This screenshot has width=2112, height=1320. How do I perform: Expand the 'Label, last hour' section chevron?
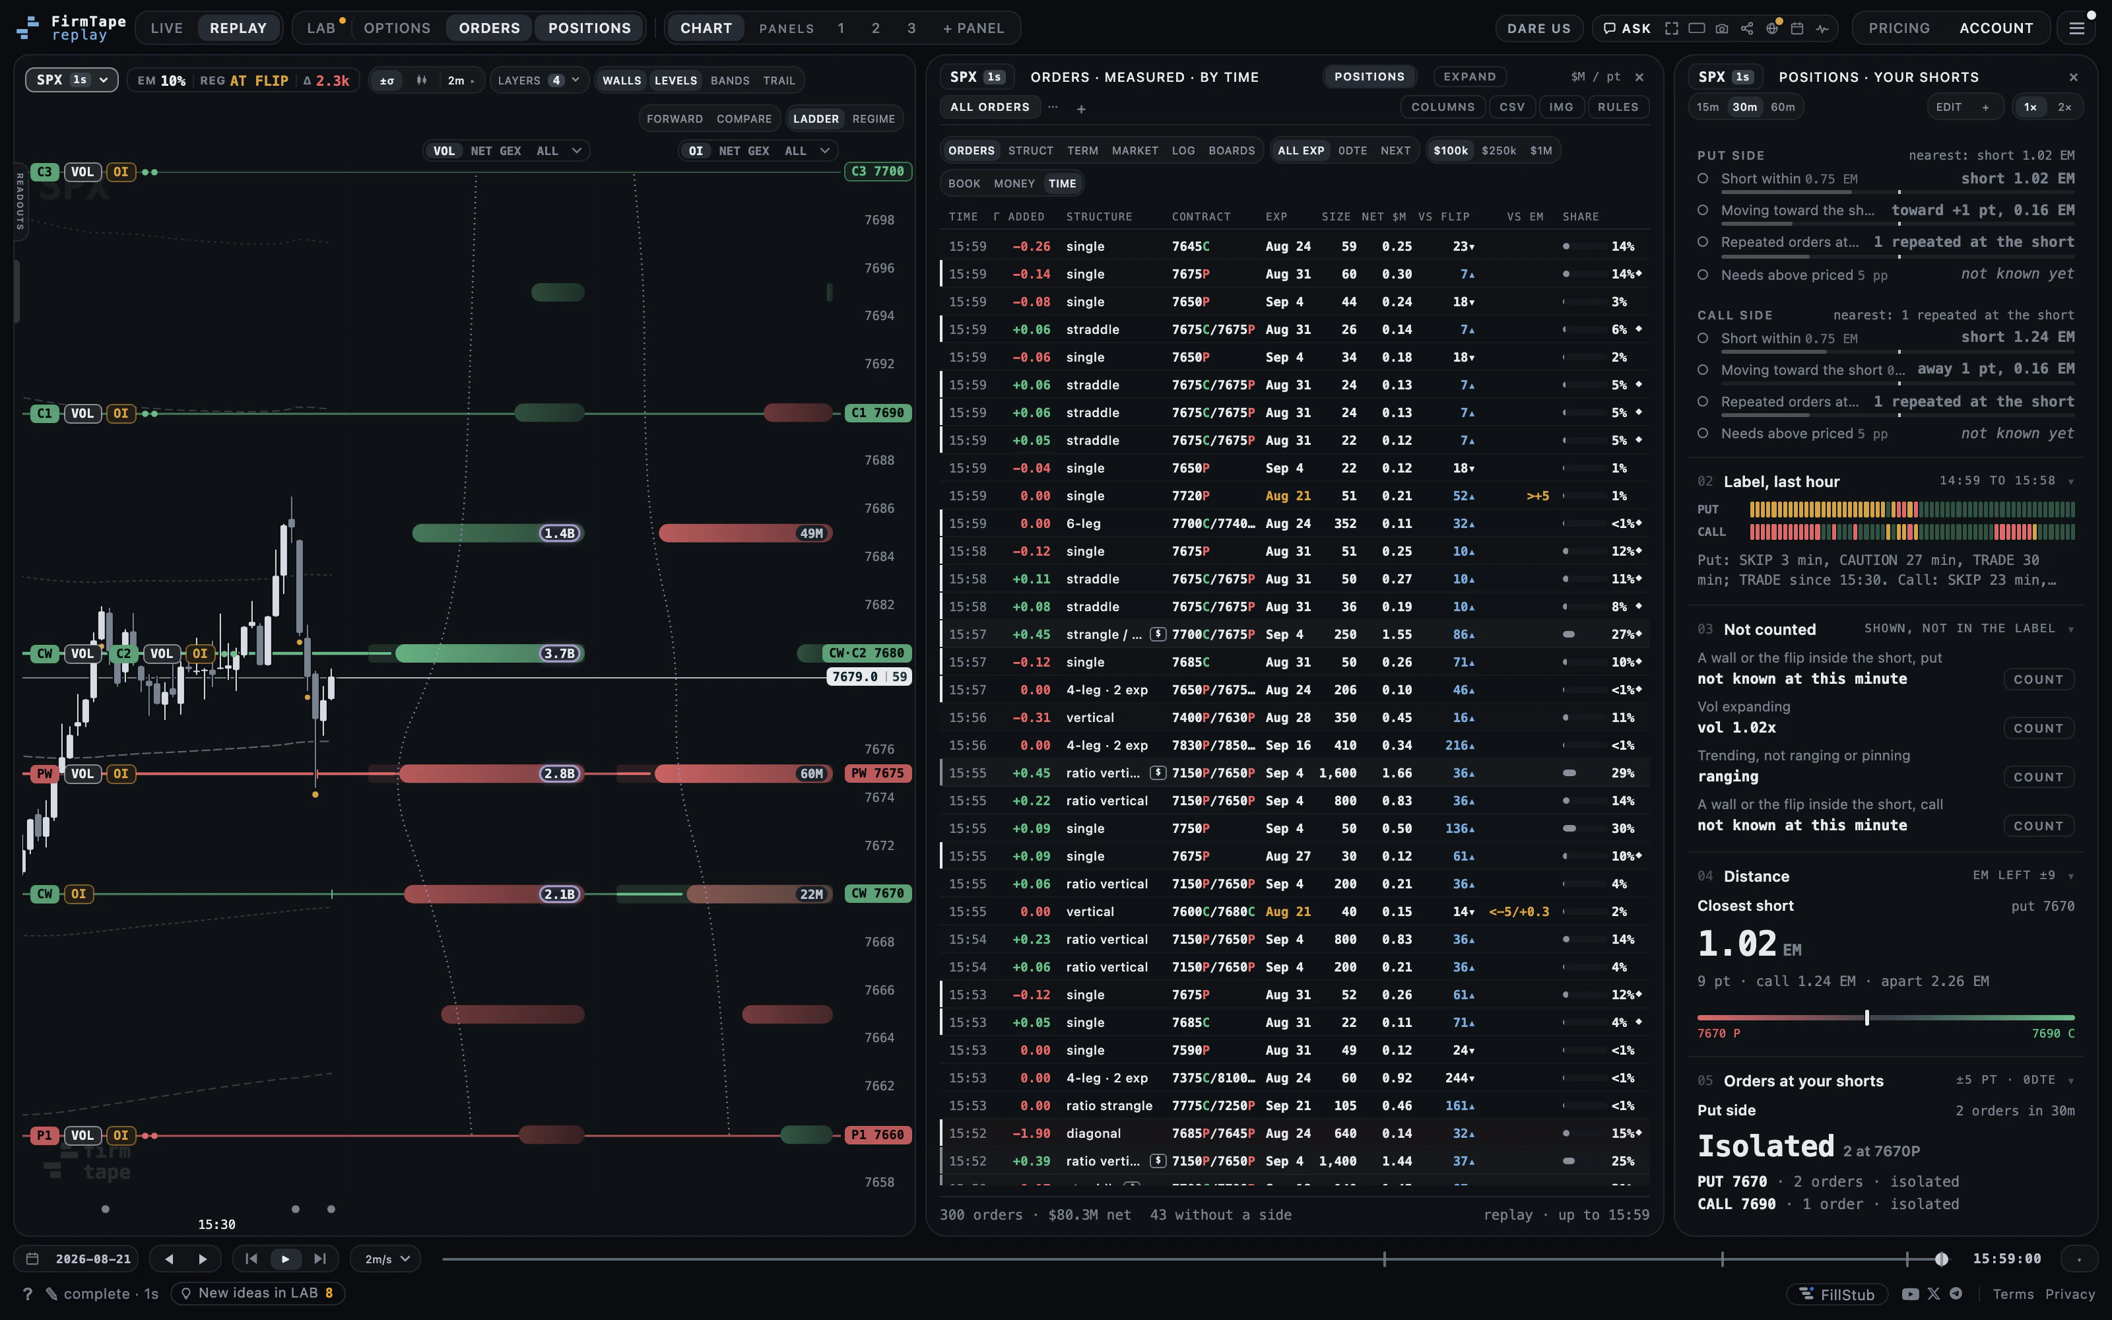pos(2071,482)
